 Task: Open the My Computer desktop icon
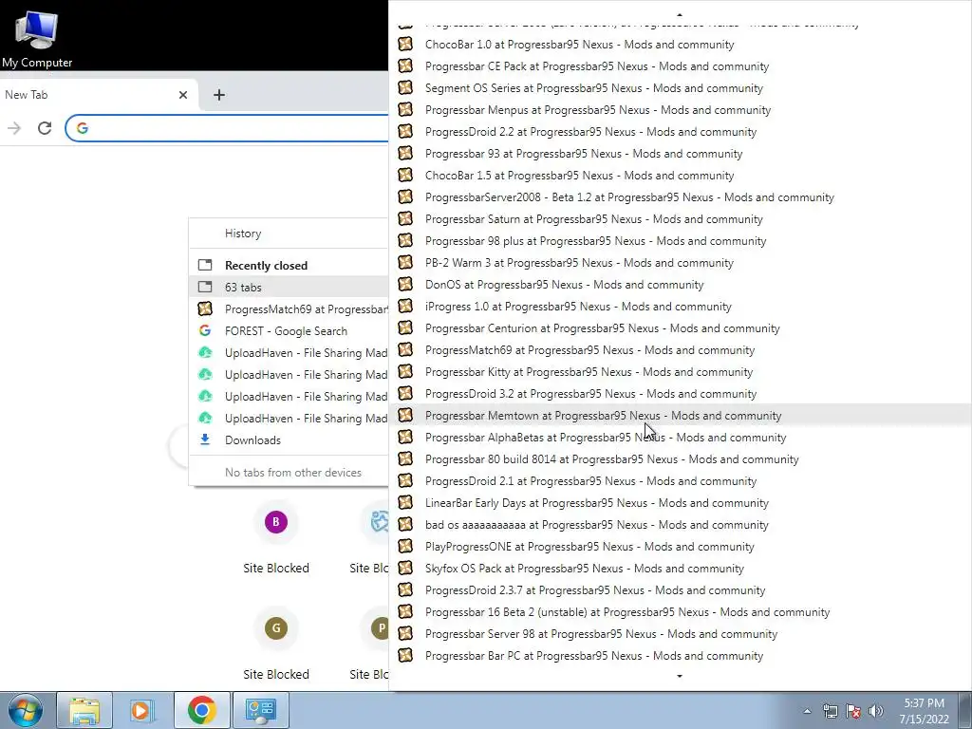click(37, 38)
